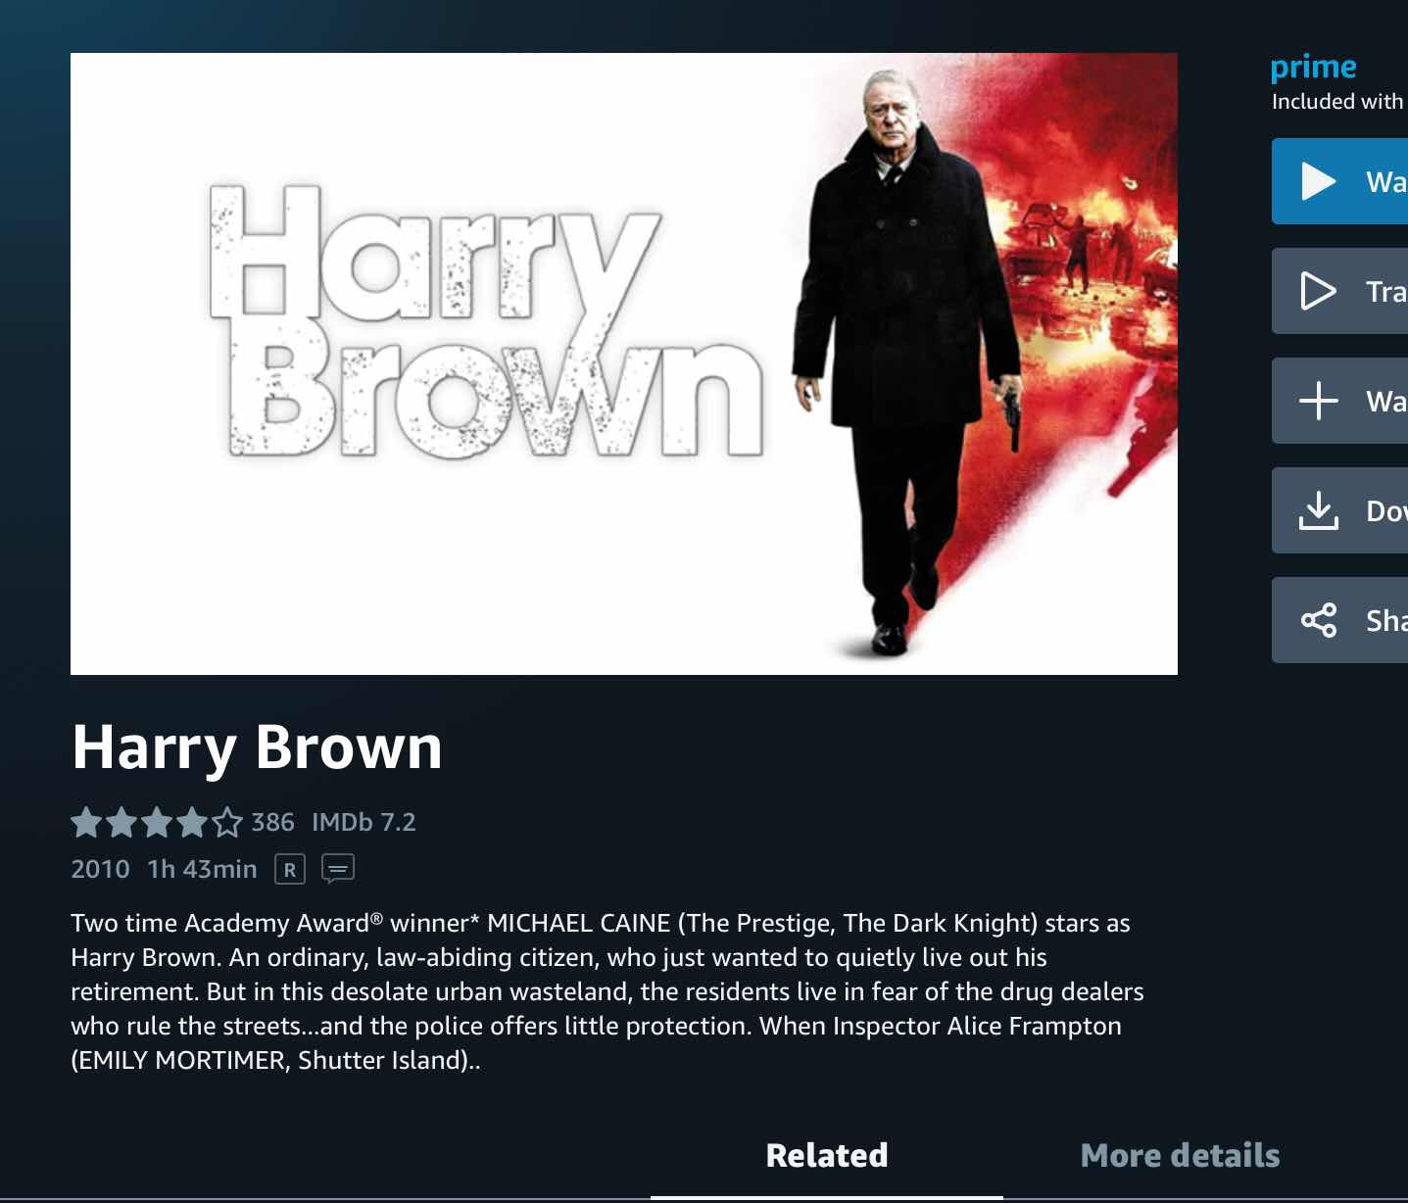Open the Share icon button

tap(1318, 620)
